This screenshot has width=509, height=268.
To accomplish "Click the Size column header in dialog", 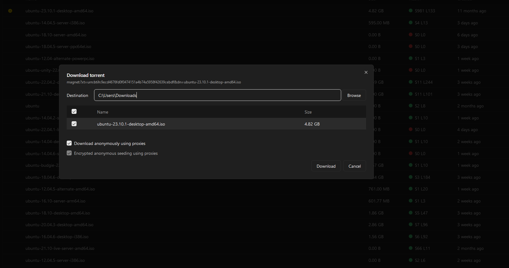I will 308,112.
